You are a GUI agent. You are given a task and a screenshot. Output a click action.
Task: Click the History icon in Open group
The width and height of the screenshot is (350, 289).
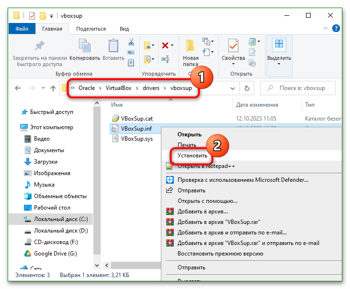coord(252,63)
